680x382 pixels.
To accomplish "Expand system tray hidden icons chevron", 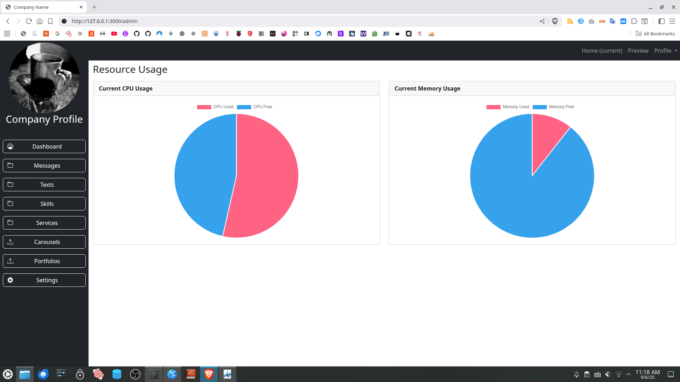I will tap(629, 374).
